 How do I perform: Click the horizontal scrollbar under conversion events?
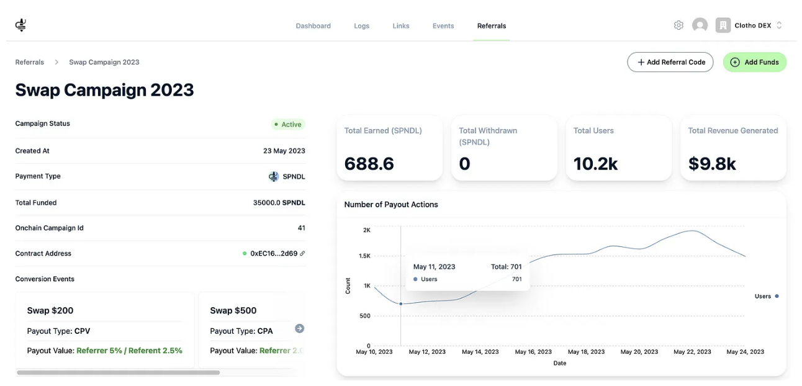tap(118, 373)
